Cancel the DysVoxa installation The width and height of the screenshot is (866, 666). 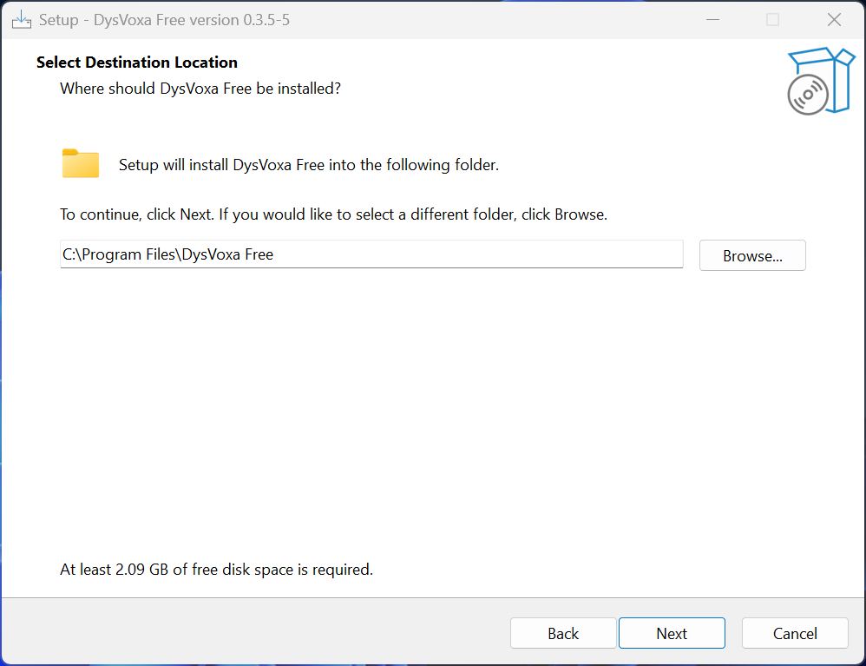coord(795,633)
